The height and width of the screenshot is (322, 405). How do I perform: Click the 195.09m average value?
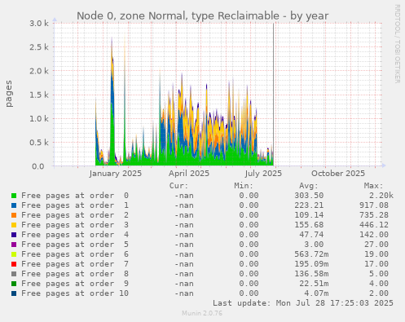(311, 264)
